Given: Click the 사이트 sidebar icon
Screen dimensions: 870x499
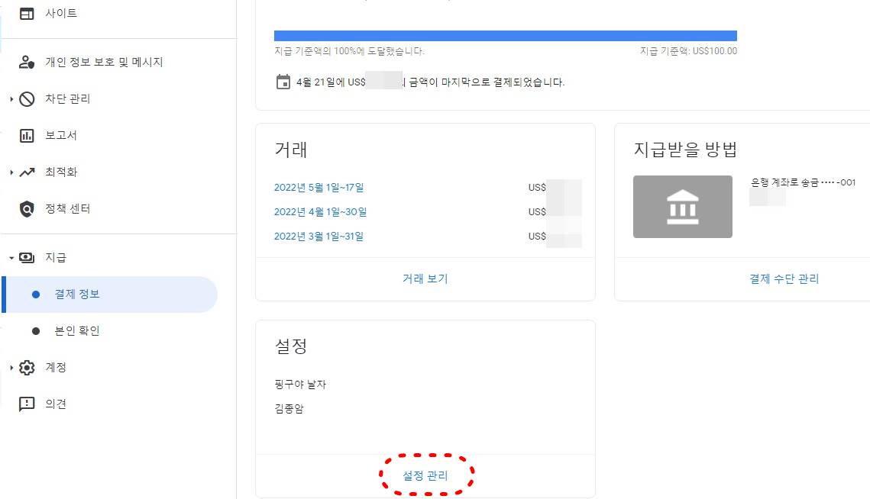Looking at the screenshot, I should coord(27,13).
